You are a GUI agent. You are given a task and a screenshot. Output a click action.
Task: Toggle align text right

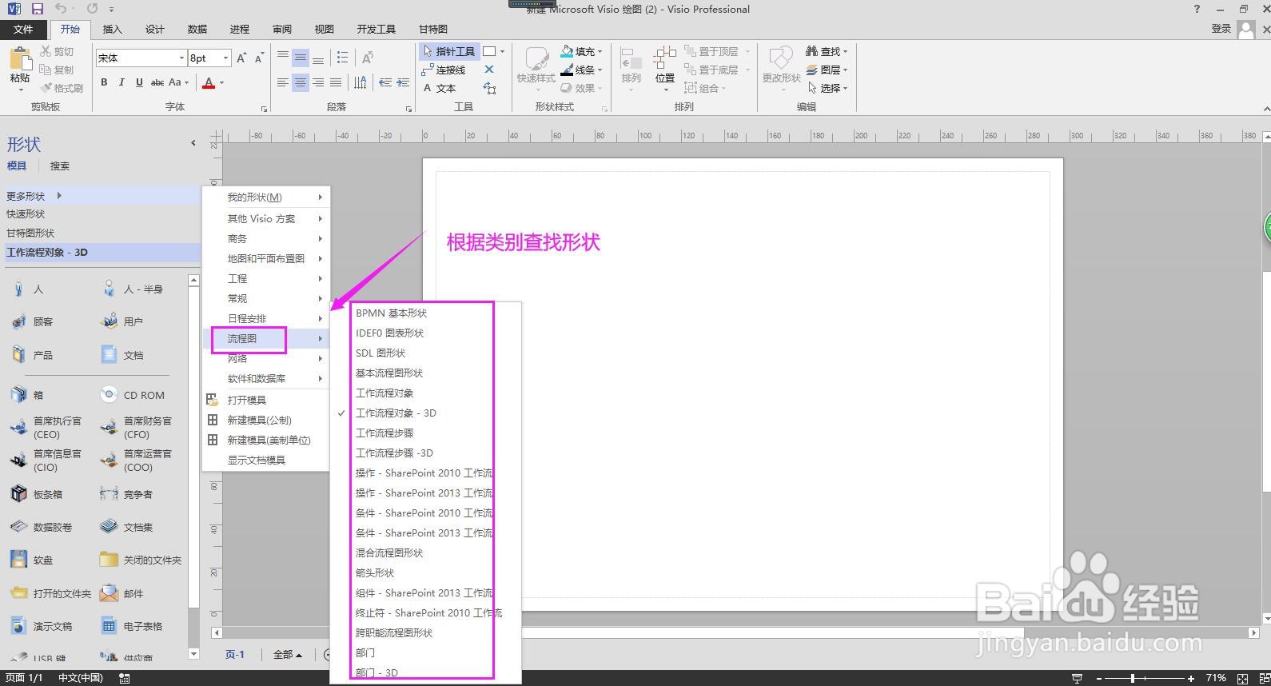click(318, 82)
